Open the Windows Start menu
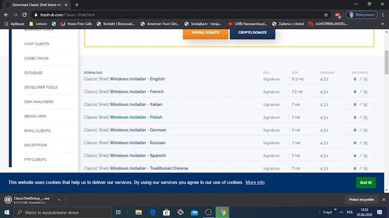 [x=7, y=213]
